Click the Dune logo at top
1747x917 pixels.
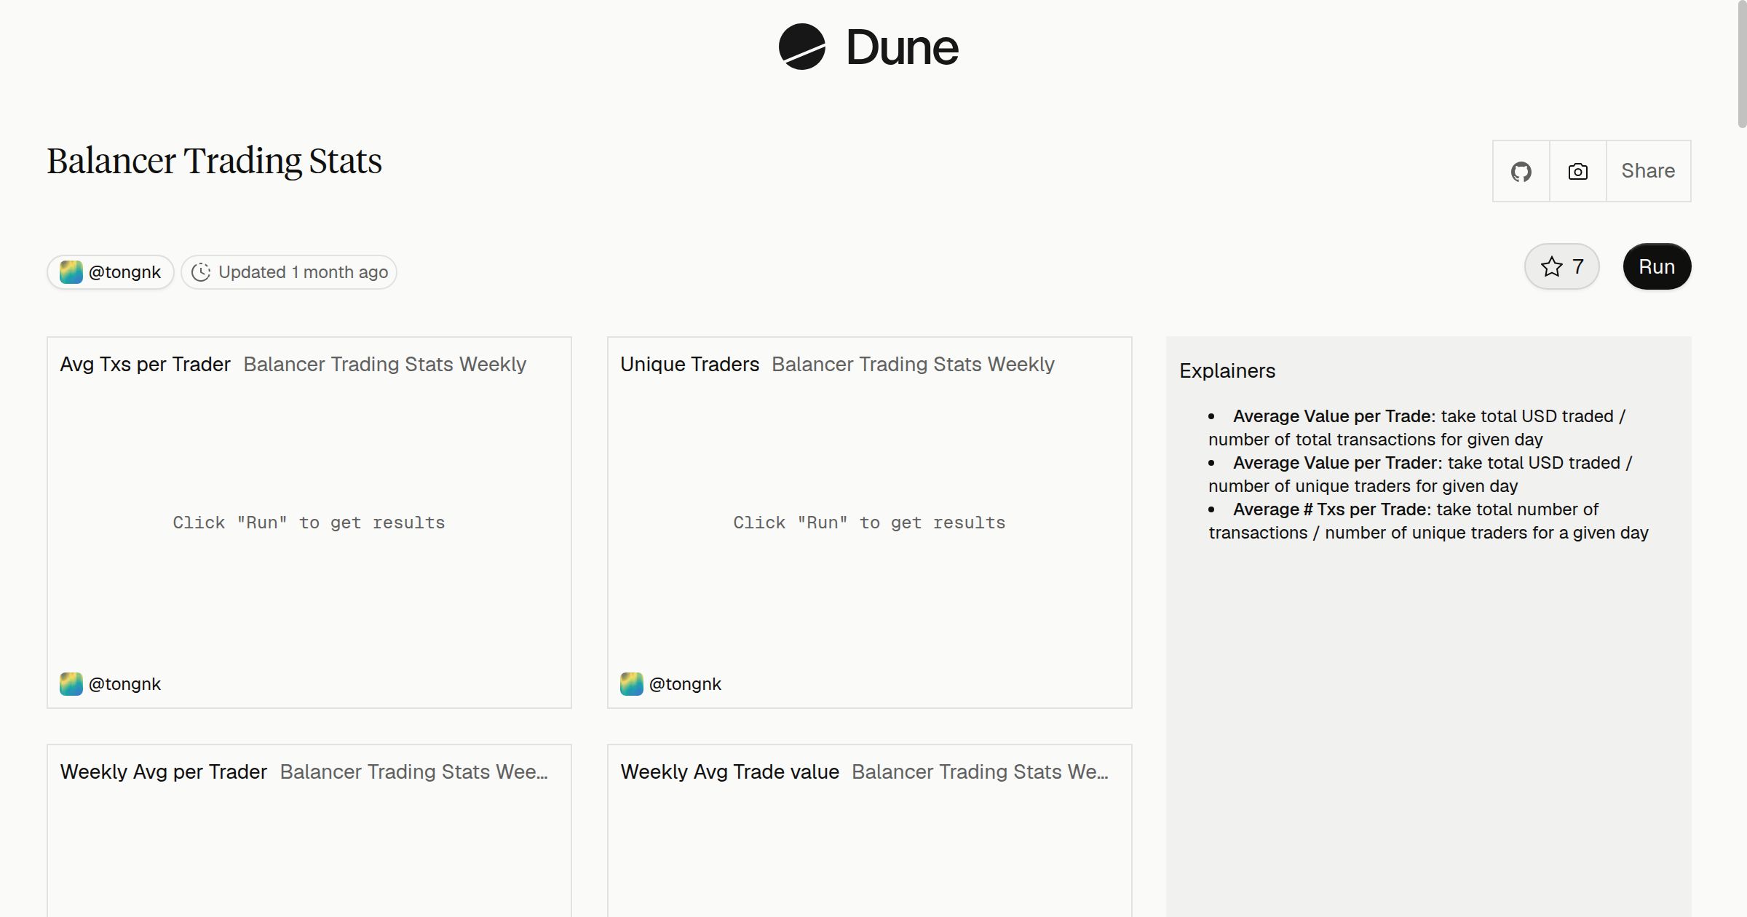868,47
